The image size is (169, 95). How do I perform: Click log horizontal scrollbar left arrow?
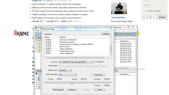click(x=45, y=57)
